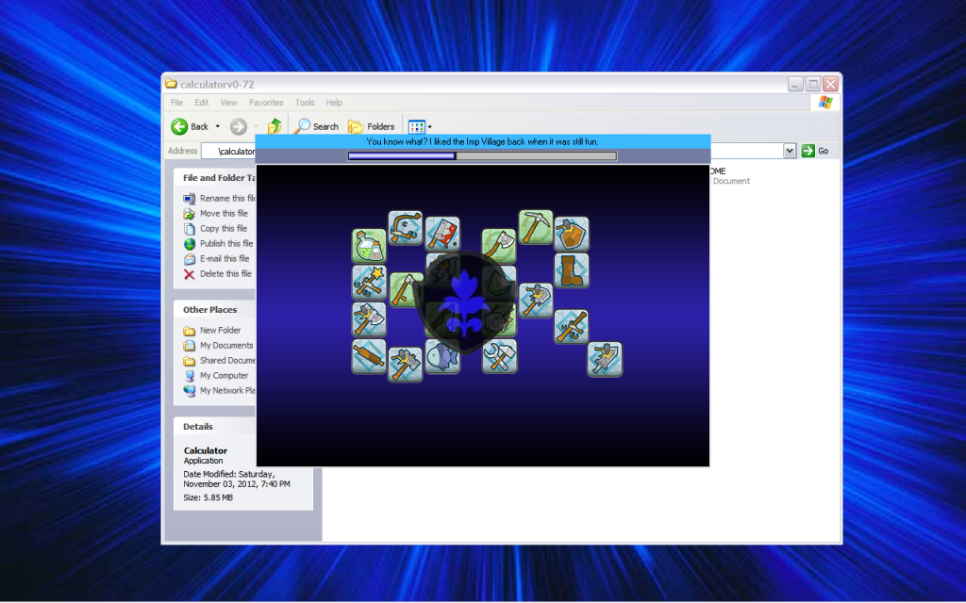Open the Back history dropdown arrow

(x=218, y=127)
